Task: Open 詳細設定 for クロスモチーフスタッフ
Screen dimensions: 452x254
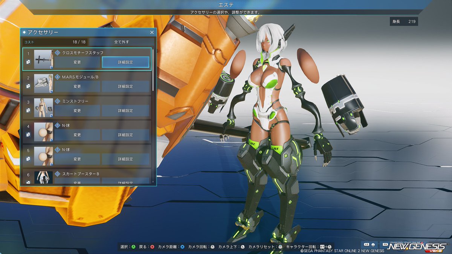Action: (x=125, y=62)
